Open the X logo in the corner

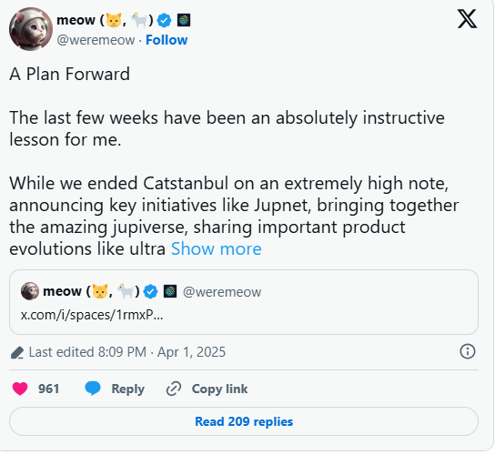(467, 19)
